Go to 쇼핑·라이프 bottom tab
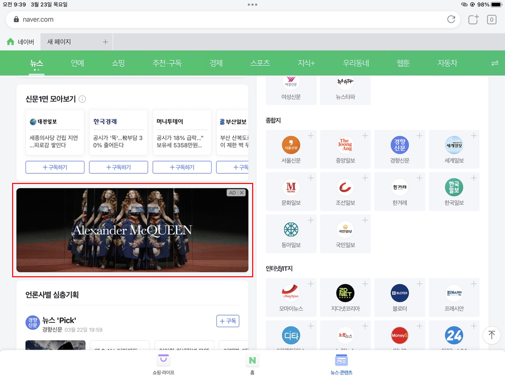The image size is (505, 379). click(163, 365)
